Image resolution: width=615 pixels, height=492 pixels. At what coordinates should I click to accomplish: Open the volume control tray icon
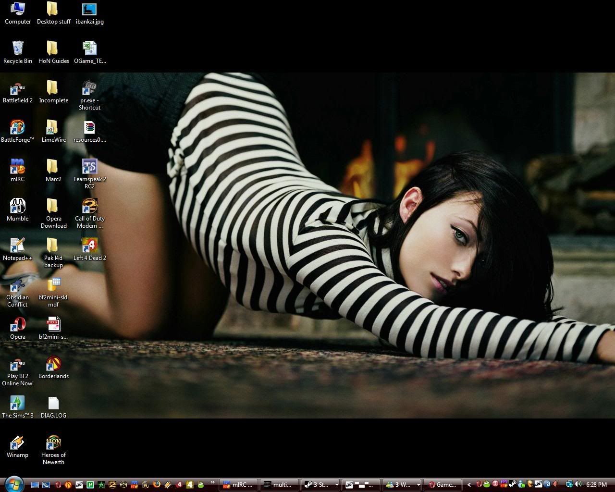[x=578, y=484]
